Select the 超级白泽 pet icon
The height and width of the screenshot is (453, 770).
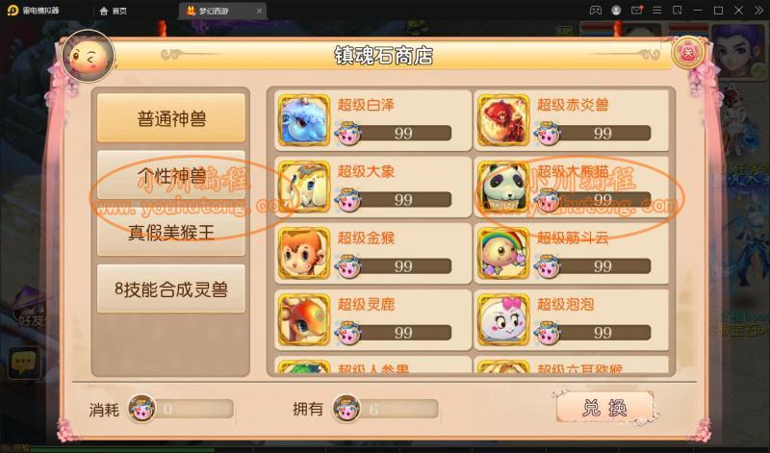304,120
